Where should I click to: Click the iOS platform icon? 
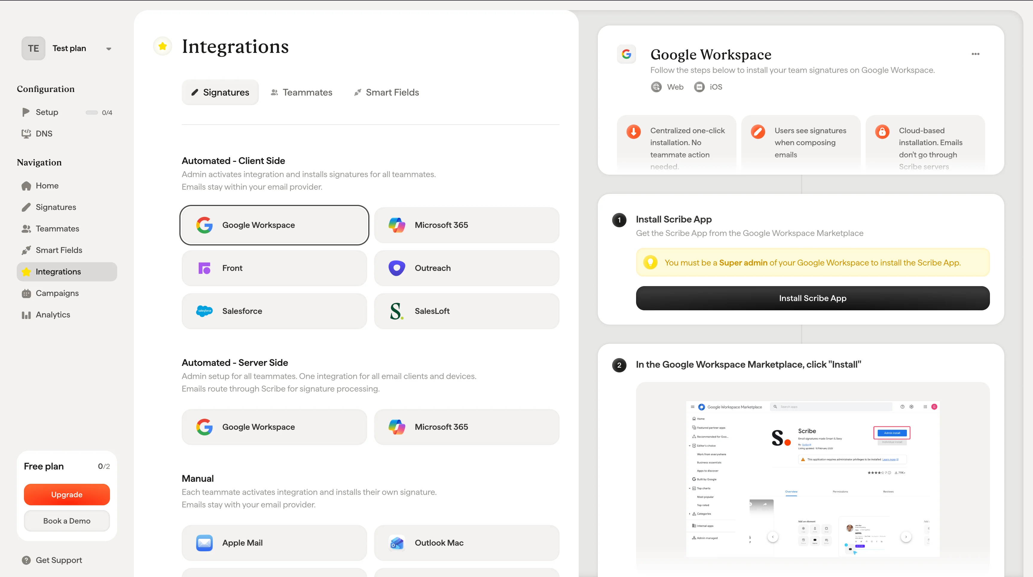[699, 87]
